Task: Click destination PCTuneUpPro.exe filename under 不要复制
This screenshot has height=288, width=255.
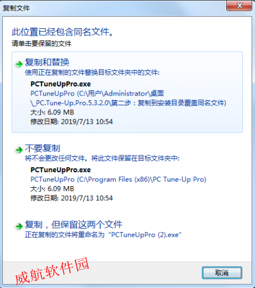Action: [60, 170]
